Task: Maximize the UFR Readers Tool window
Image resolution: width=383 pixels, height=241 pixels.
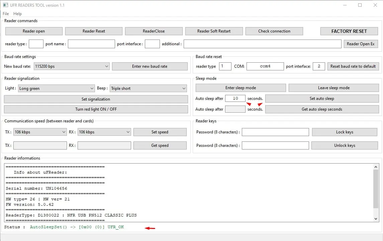Action: tap(360, 5)
